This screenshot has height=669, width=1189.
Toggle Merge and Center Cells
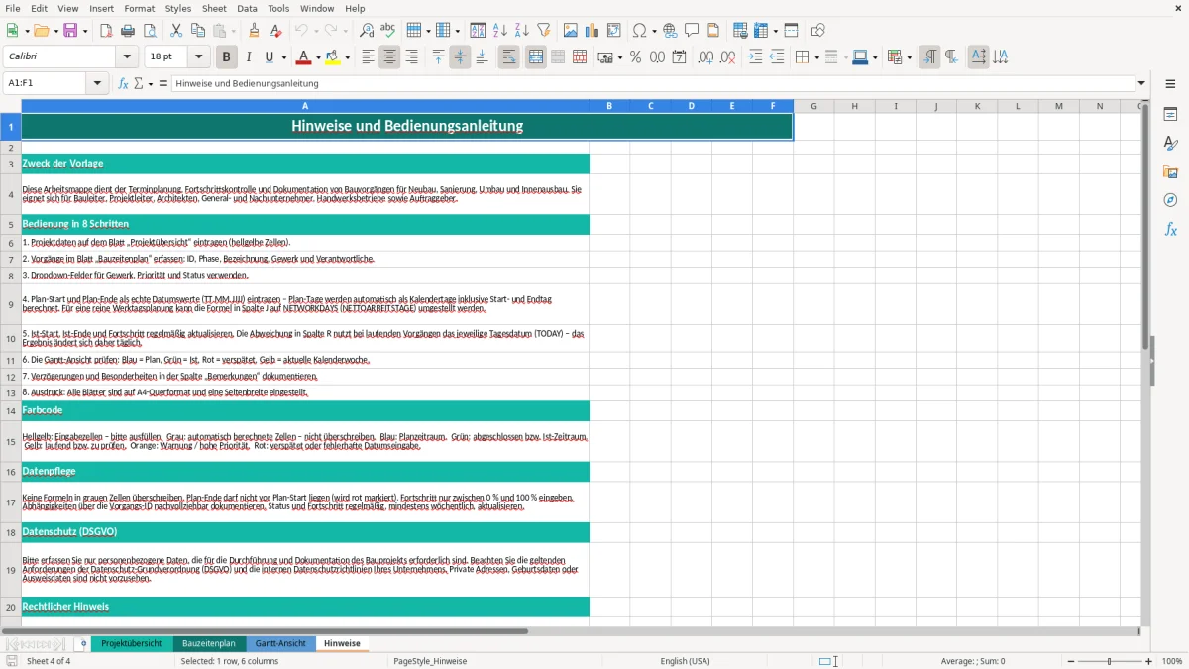pos(536,57)
